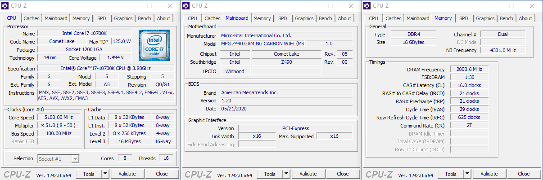Click the CPU-Z app icon in the Memory window title bar
The height and width of the screenshot is (180, 543).
pos(368,6)
